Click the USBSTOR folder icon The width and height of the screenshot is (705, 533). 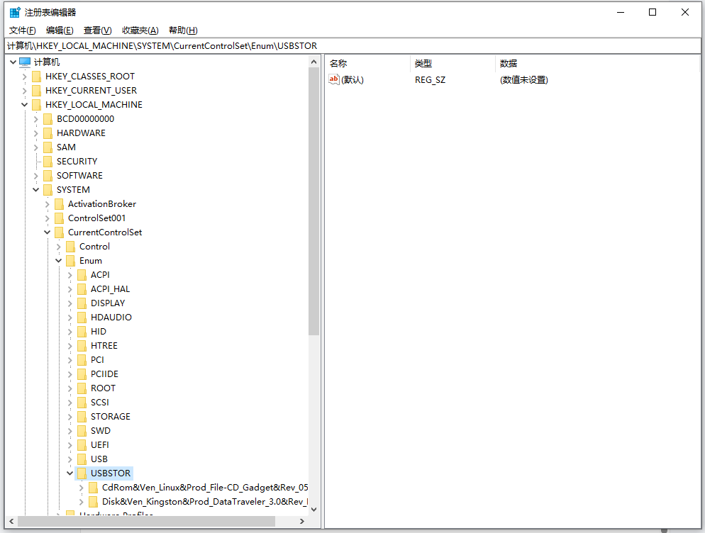click(x=82, y=473)
